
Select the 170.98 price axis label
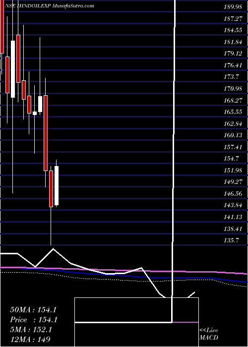pos(233,89)
